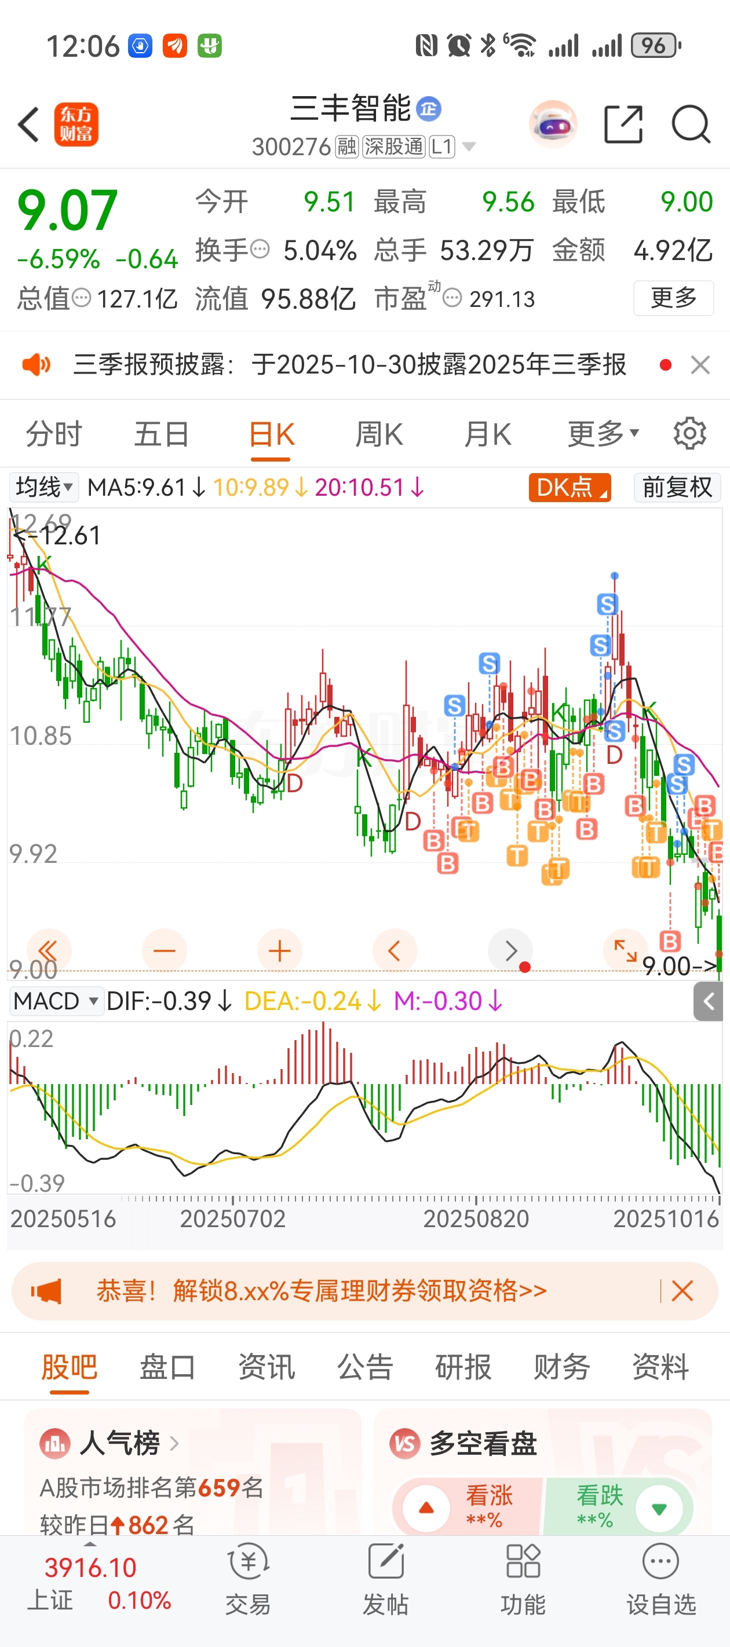
Task: Switch to 财务 tab
Action: point(562,1367)
